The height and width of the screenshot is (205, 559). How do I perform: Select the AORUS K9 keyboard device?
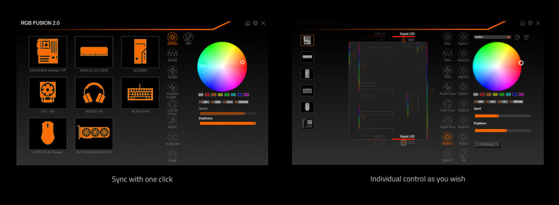(x=140, y=93)
